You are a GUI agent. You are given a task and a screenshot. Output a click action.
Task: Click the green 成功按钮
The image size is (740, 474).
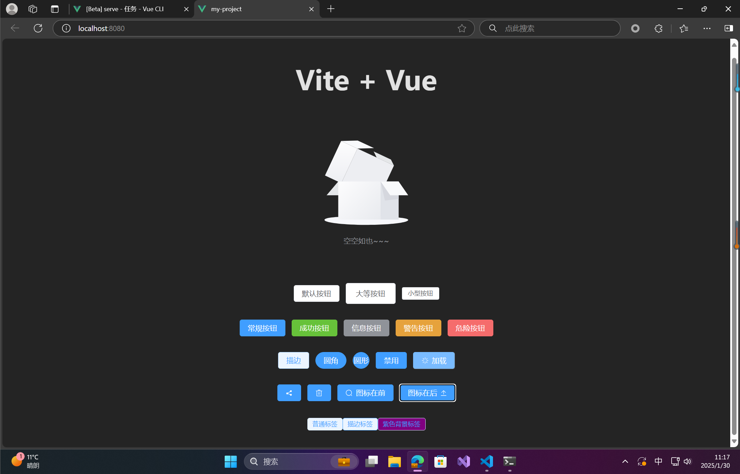[314, 328]
